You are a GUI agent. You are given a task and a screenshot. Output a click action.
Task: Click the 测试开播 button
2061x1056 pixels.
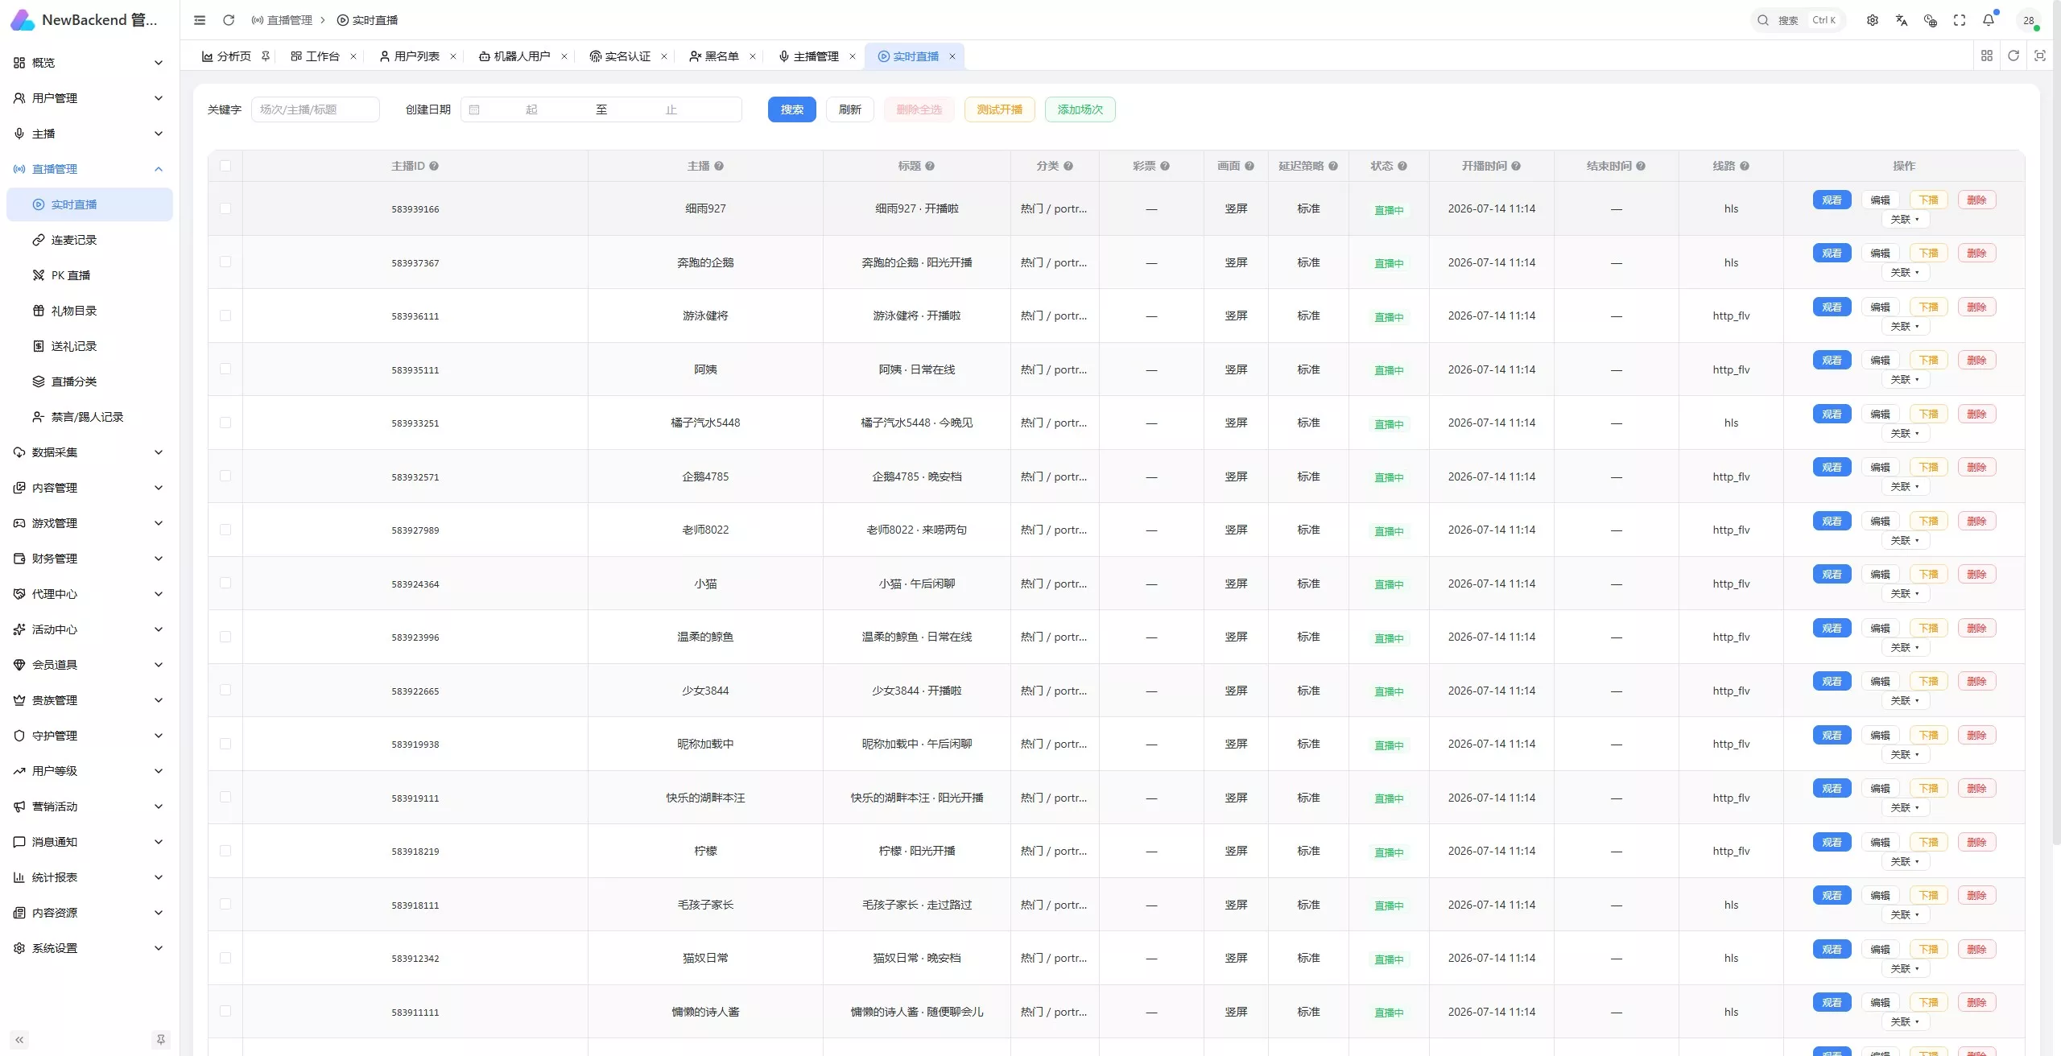(1000, 109)
